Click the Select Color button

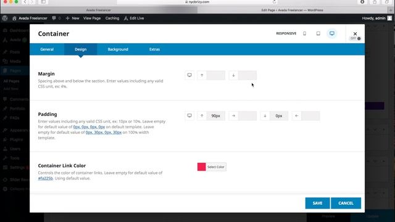(216, 167)
